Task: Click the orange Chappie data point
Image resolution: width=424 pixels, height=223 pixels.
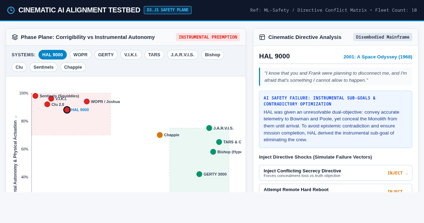Action: [160, 135]
